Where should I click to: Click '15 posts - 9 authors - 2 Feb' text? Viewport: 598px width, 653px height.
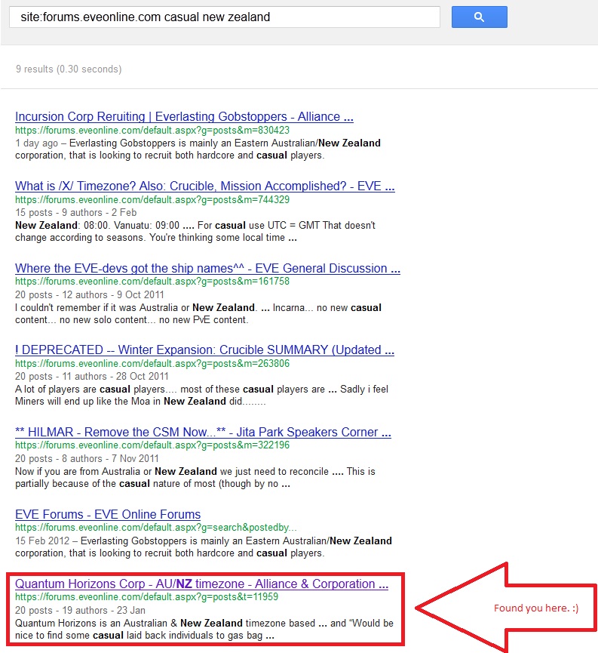(75, 213)
